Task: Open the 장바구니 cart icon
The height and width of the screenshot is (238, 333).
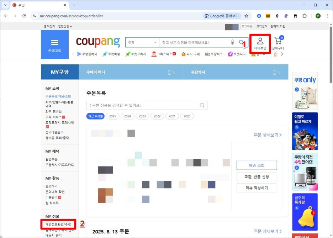Action: 278,43
